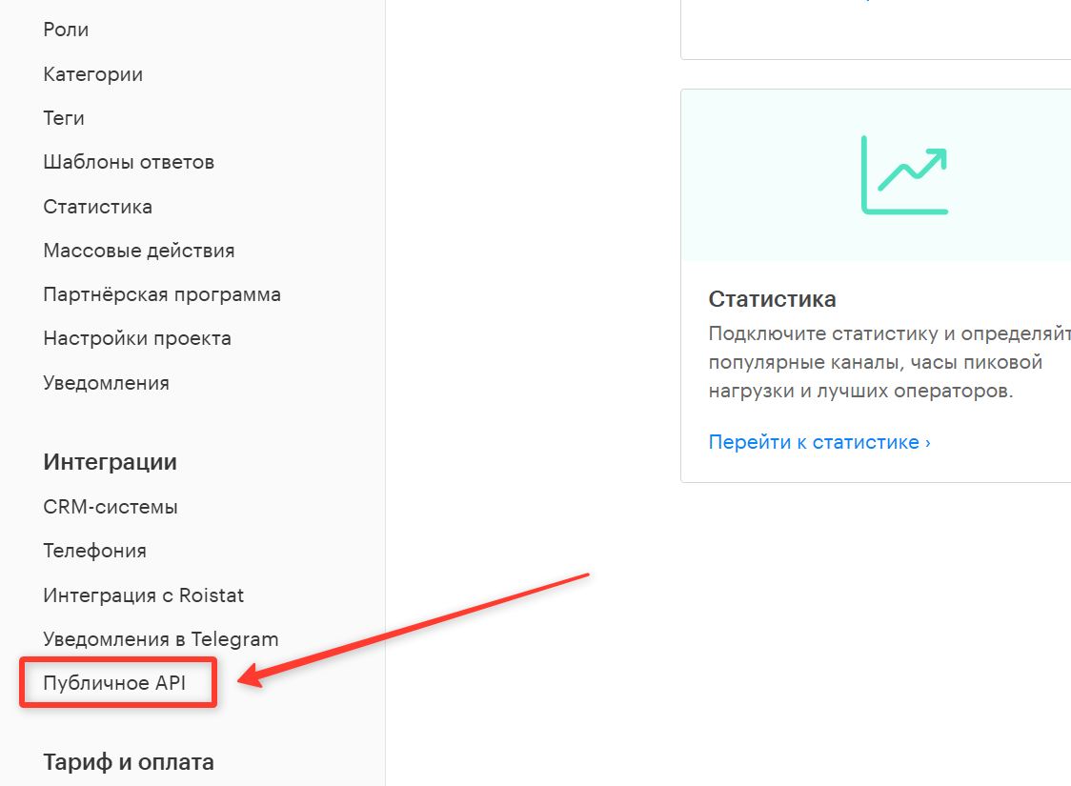Select Уведомления under Настройки проекта
The image size is (1071, 786).
point(106,383)
